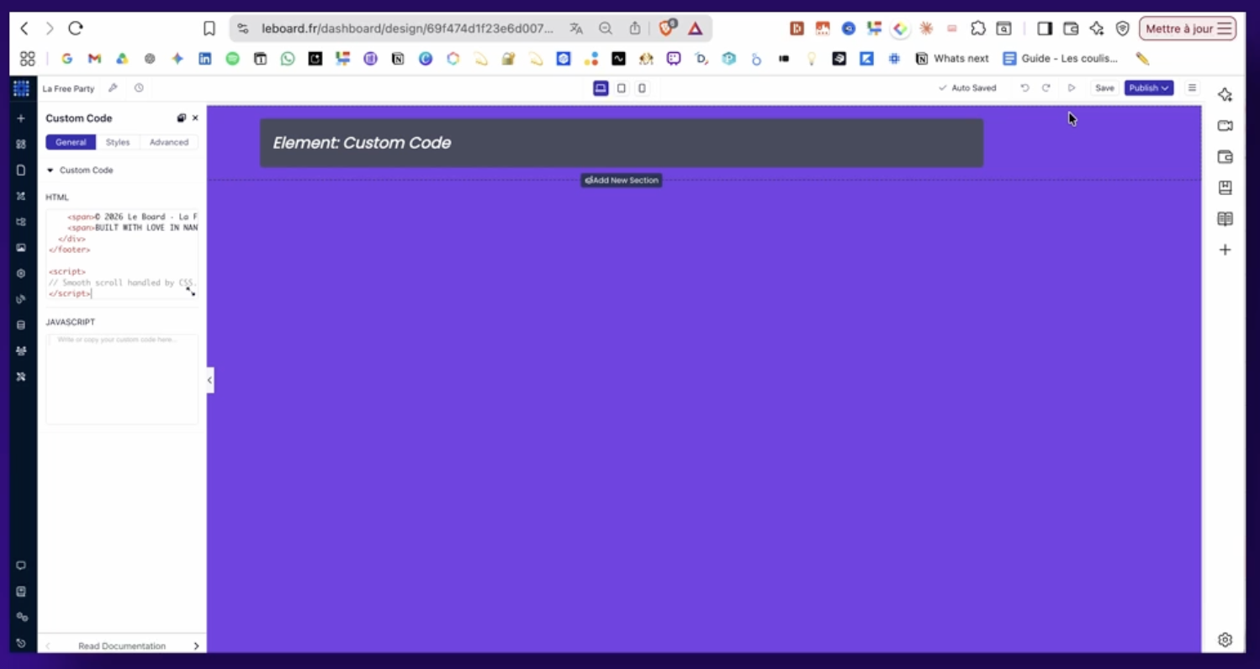Image resolution: width=1260 pixels, height=669 pixels.
Task: Open the Whats next bookmark
Action: click(x=952, y=59)
